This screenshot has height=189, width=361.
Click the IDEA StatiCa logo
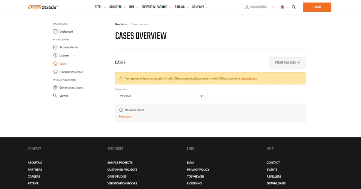click(x=43, y=7)
